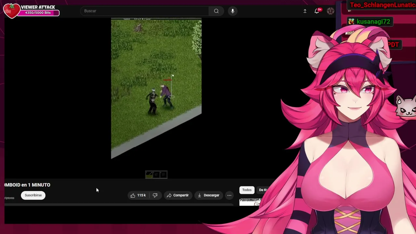Click the video title 'OMBOID en 1 MINUTO'
This screenshot has width=416, height=234.
[27, 185]
